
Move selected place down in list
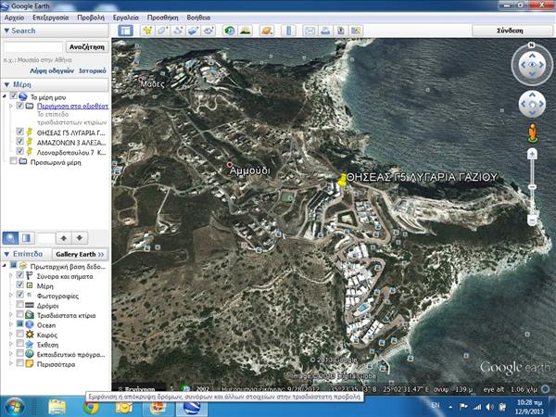(80, 238)
